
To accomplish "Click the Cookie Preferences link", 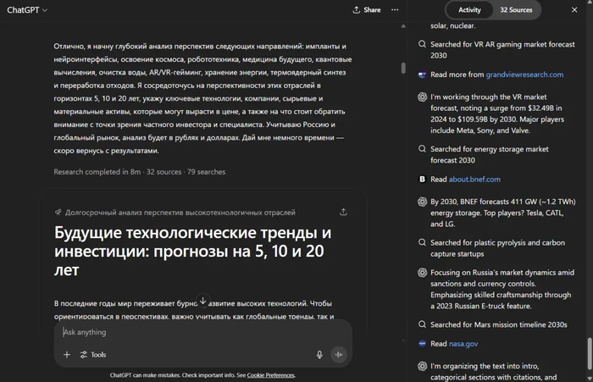I will [270, 375].
